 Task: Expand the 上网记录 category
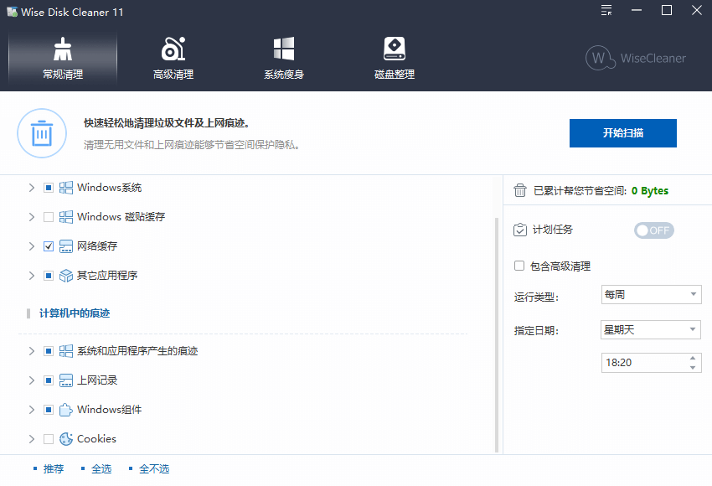pyautogui.click(x=33, y=380)
